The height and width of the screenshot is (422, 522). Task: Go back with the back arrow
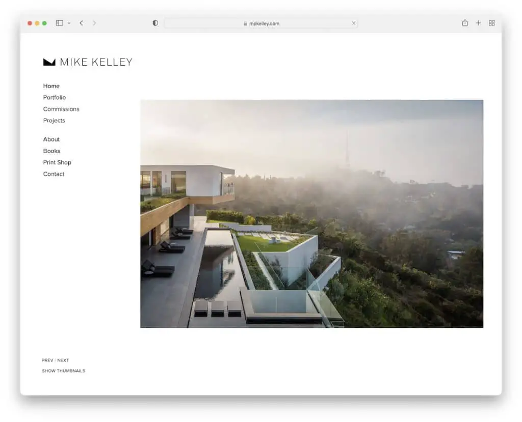(81, 23)
